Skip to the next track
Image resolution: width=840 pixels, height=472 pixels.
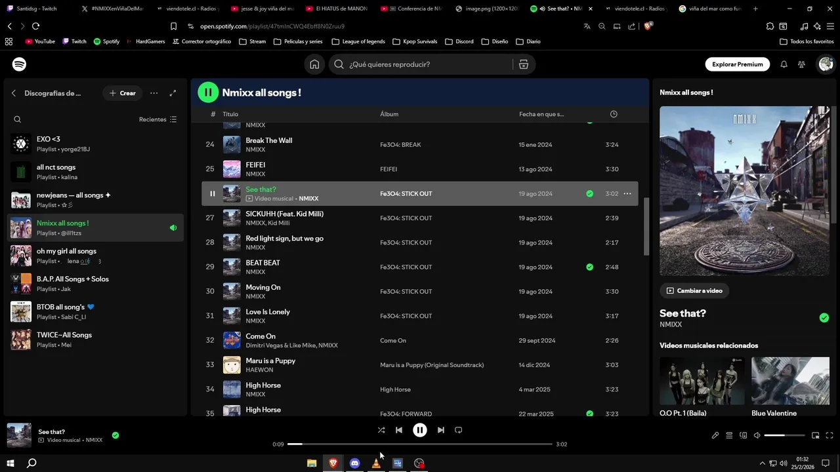441,430
